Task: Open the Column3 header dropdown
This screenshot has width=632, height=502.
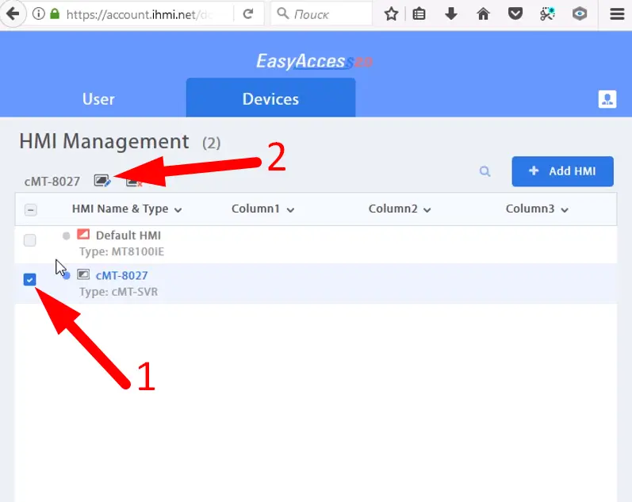Action: (x=565, y=209)
